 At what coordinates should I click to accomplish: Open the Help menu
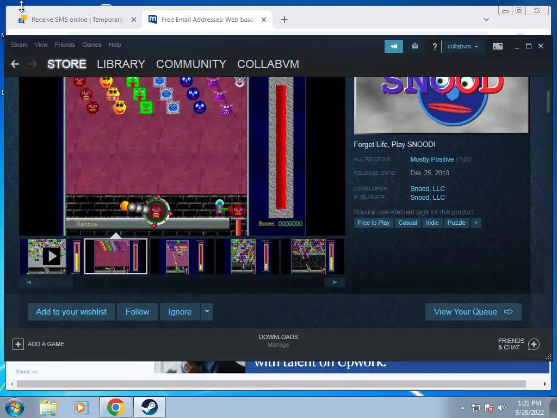pos(115,45)
